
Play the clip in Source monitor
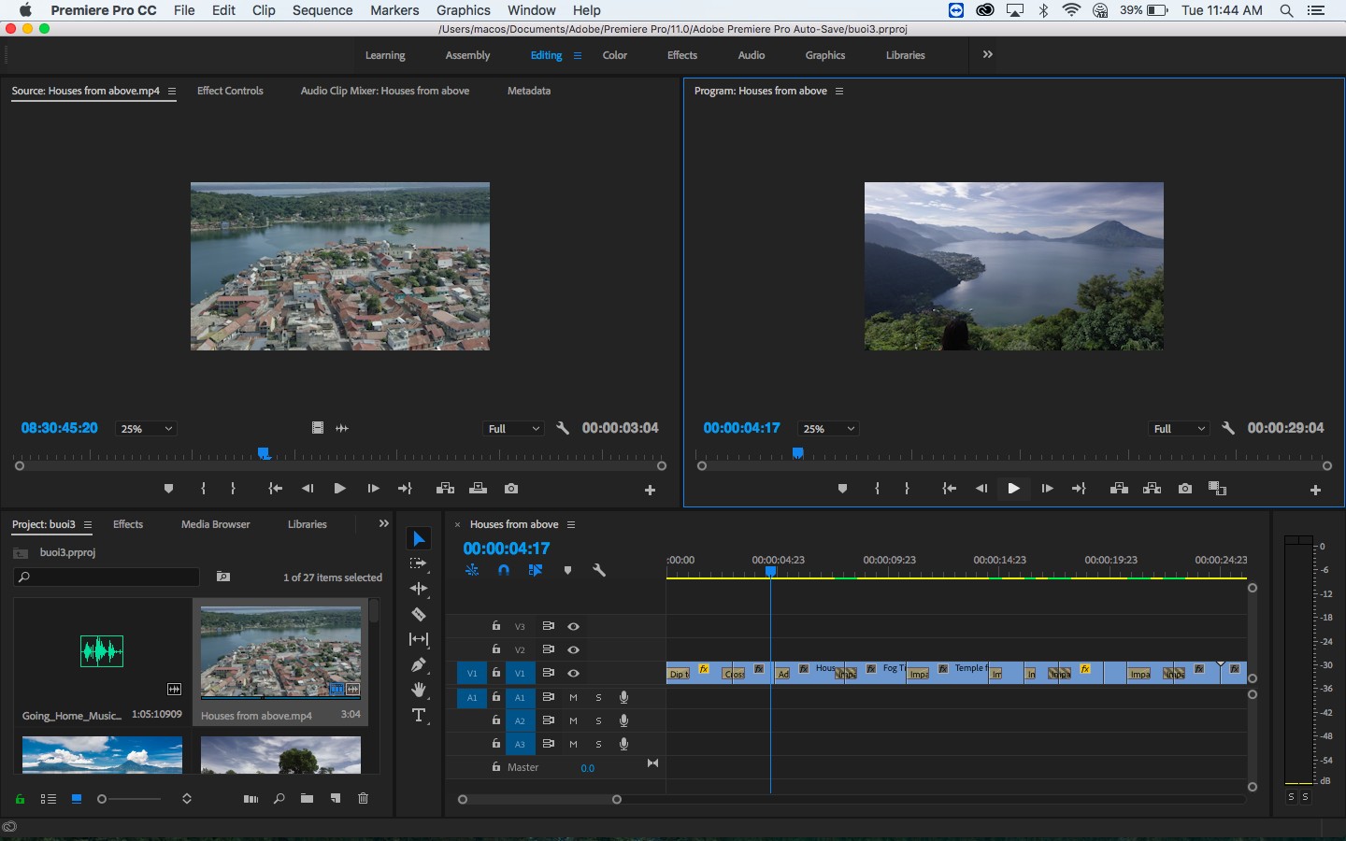339,489
